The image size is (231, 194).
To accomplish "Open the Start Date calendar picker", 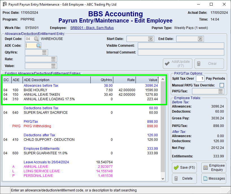I will tap(151, 39).
